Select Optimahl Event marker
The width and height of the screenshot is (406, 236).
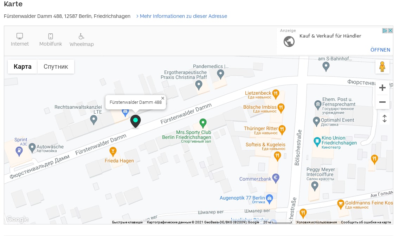316,122
